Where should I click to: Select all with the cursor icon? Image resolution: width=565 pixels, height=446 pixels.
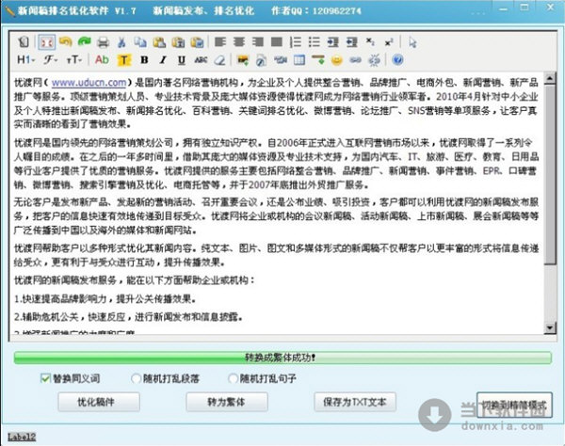[412, 42]
